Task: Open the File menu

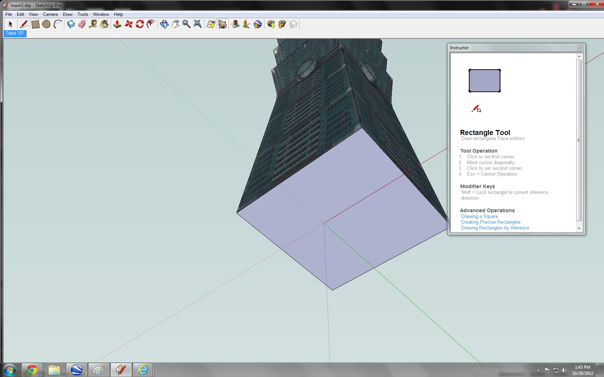Action: pyautogui.click(x=9, y=14)
